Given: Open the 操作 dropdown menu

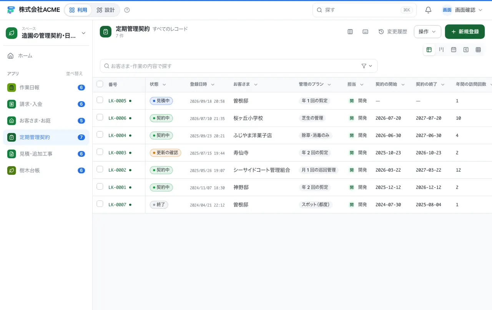Looking at the screenshot, I should (x=427, y=32).
